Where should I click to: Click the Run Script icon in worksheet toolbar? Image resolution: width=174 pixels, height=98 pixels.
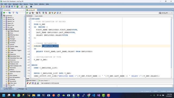(30, 13)
